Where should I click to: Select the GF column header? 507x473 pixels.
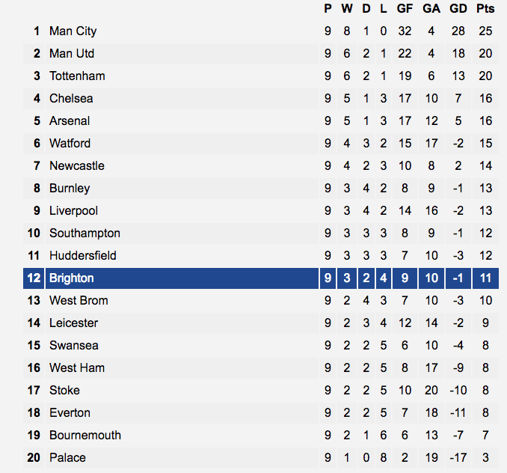pyautogui.click(x=405, y=9)
